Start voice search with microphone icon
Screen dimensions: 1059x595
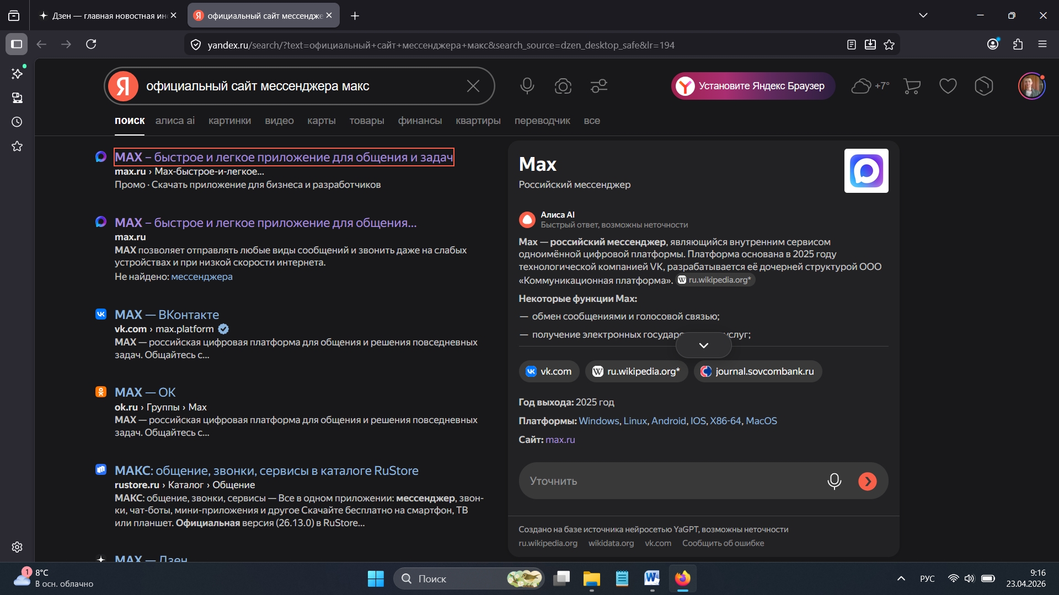point(527,86)
